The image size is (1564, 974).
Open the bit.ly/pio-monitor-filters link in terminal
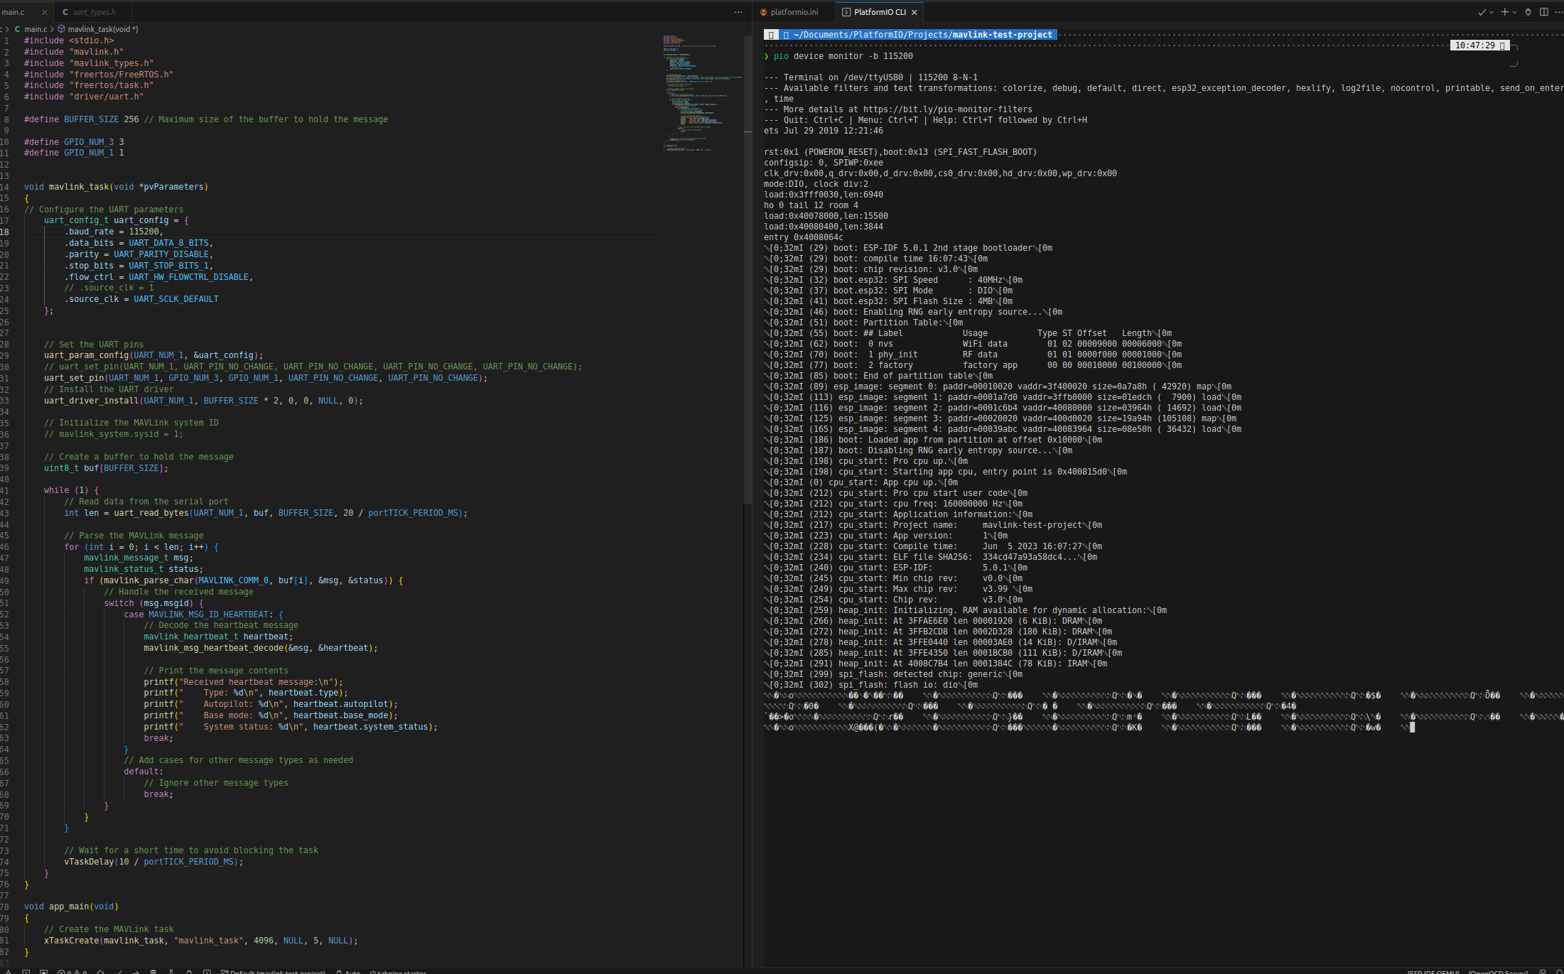[x=947, y=109]
